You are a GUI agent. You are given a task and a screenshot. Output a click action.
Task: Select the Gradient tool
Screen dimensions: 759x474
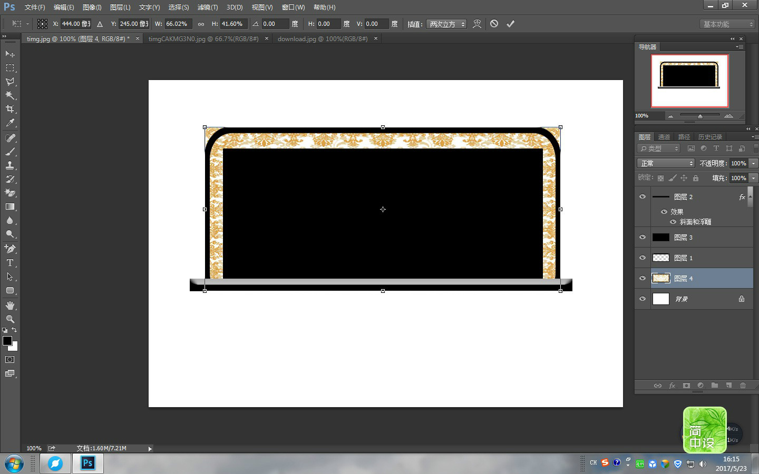tap(10, 206)
